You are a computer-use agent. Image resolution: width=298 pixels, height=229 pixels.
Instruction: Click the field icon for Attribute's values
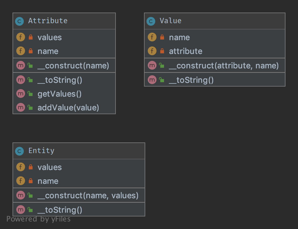[x=21, y=37]
